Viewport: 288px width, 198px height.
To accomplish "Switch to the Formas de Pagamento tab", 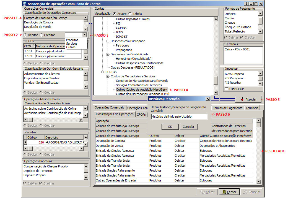I will pyautogui.click(x=227, y=108).
